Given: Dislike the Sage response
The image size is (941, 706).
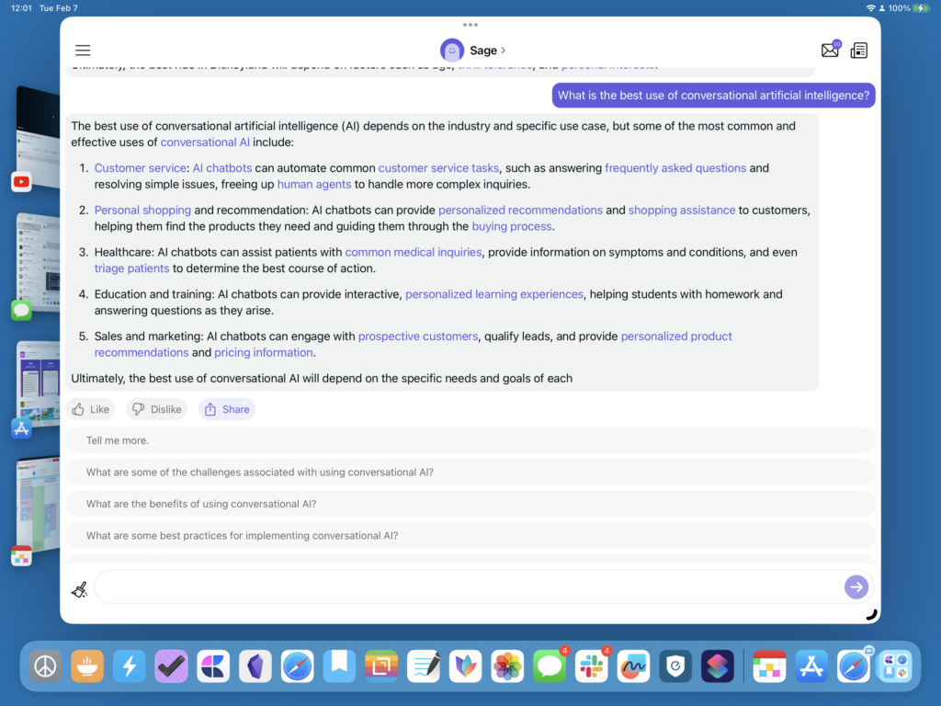Looking at the screenshot, I should pyautogui.click(x=156, y=409).
